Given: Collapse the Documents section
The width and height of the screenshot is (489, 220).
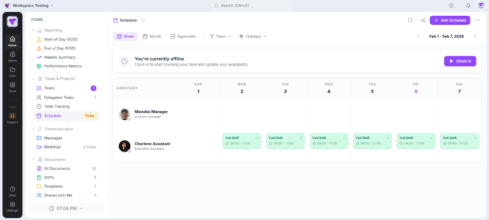Looking at the screenshot, I should click(33, 159).
